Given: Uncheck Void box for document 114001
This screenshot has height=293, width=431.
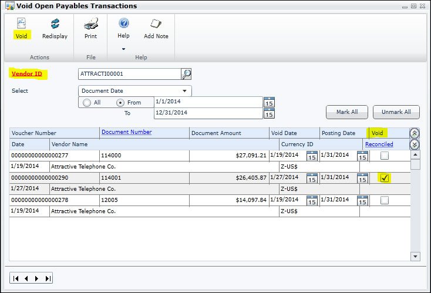Looking at the screenshot, I should [385, 178].
